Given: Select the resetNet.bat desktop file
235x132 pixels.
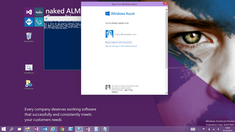Looking at the screenshot, I should [x=29, y=69].
